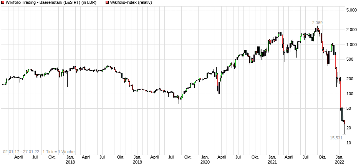Click the date range text 02.01.17 - 27.01.22
The image size is (361, 167).
21,152
